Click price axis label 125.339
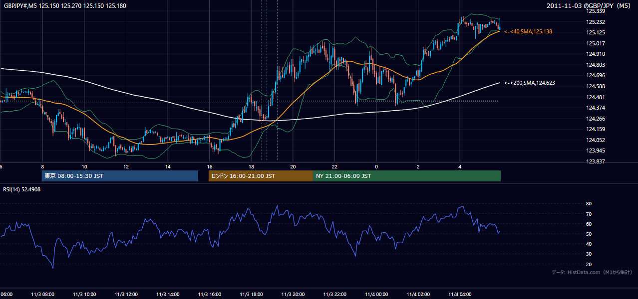The image size is (638, 299). 596,11
